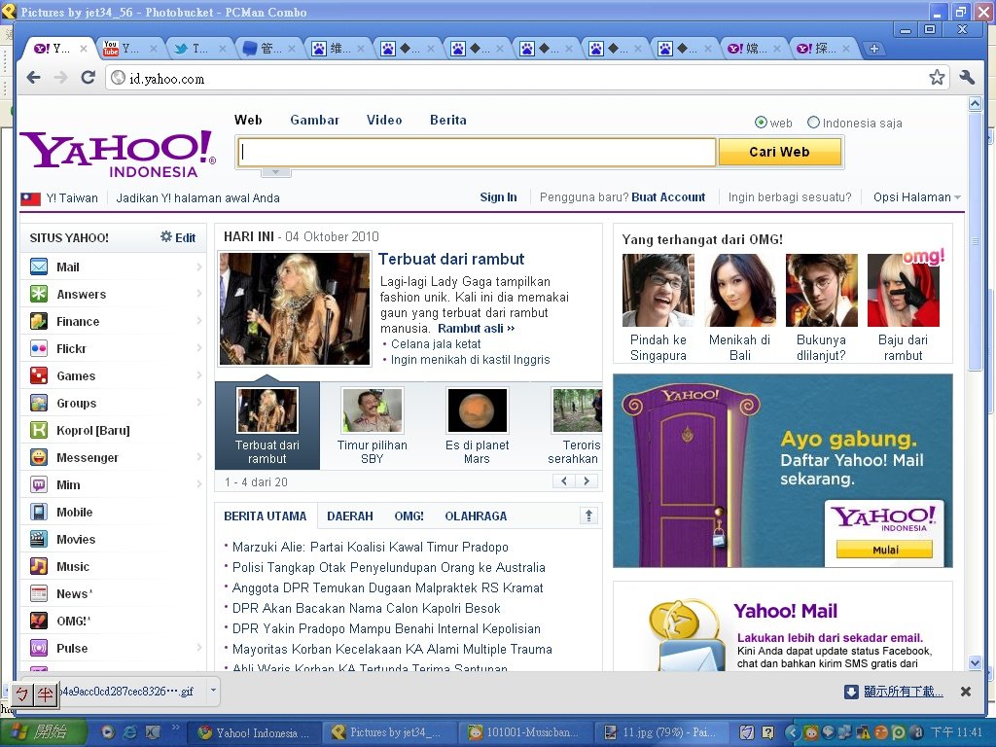The image size is (996, 747).
Task: Expand the Mail row chevron
Action: (x=198, y=267)
